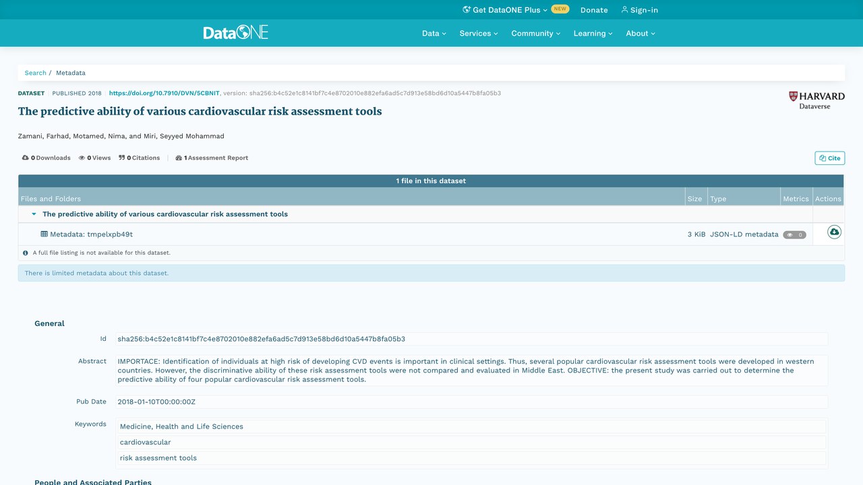Click the NEW badge

click(560, 9)
